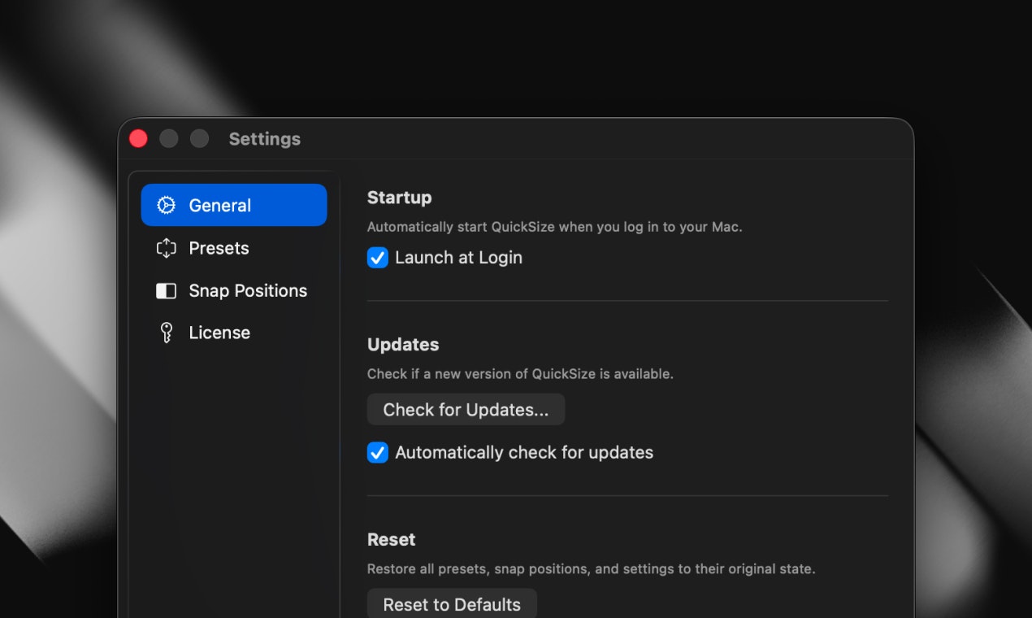Uncheck the Launch at Login checkbox

point(378,258)
